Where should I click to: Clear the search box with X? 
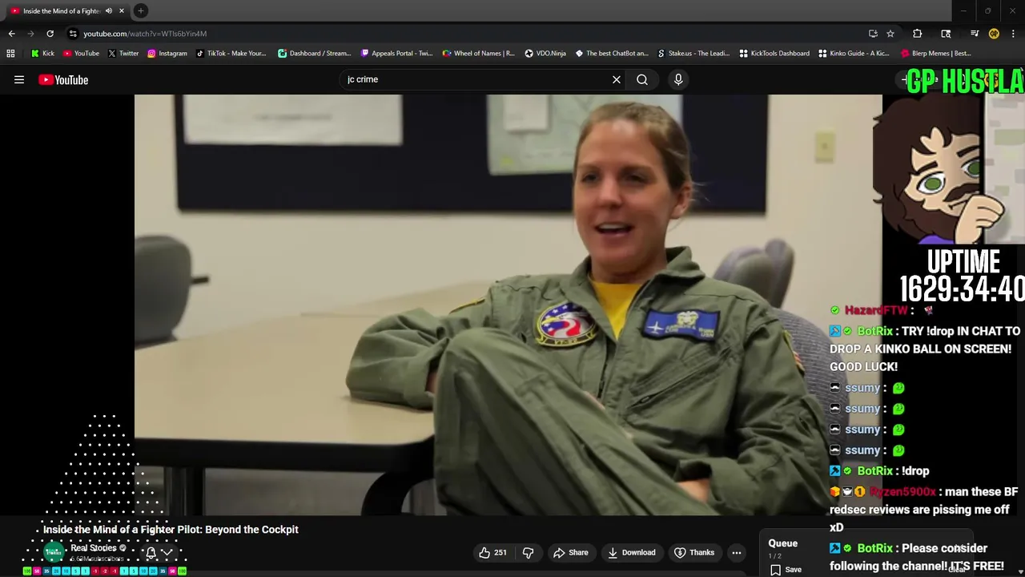[x=617, y=79]
